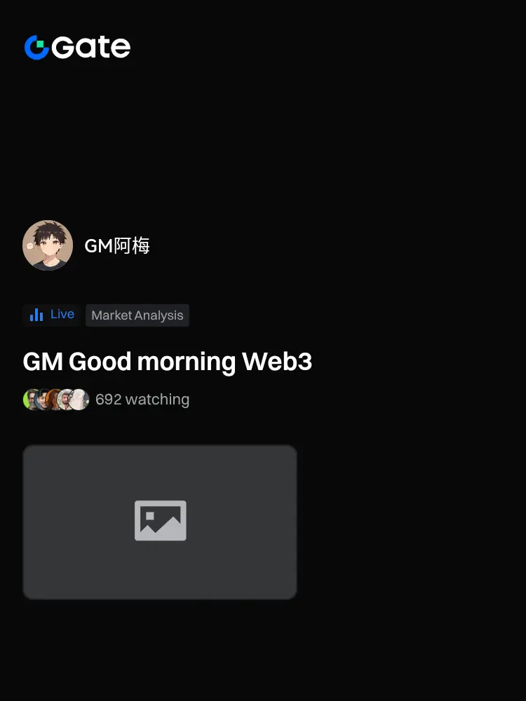This screenshot has width=526, height=701.
Task: Open the GM Good morning stream title
Action: pyautogui.click(x=168, y=361)
